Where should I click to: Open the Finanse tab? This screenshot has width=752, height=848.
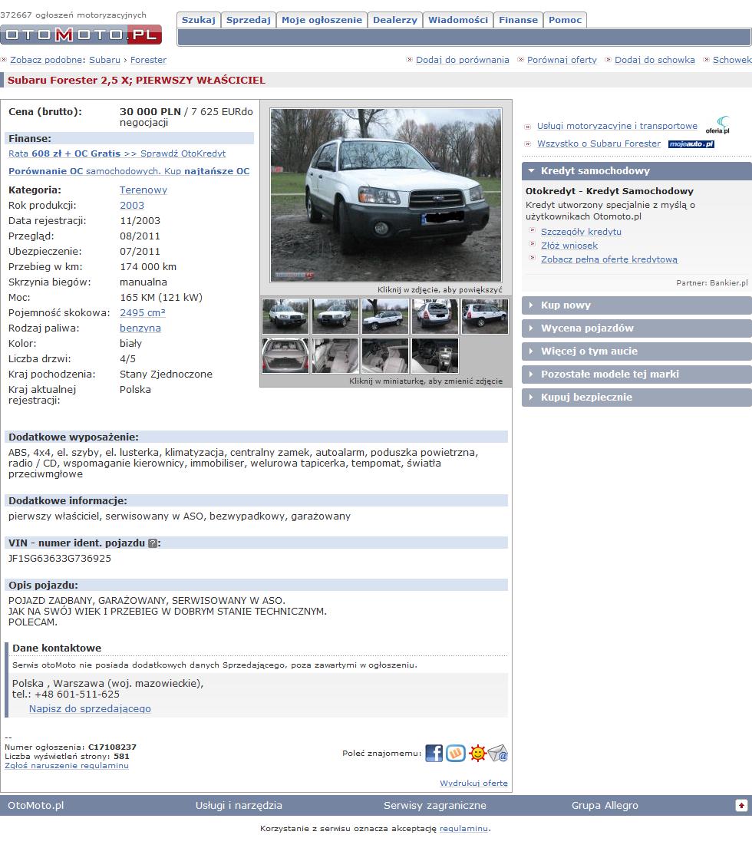(519, 20)
